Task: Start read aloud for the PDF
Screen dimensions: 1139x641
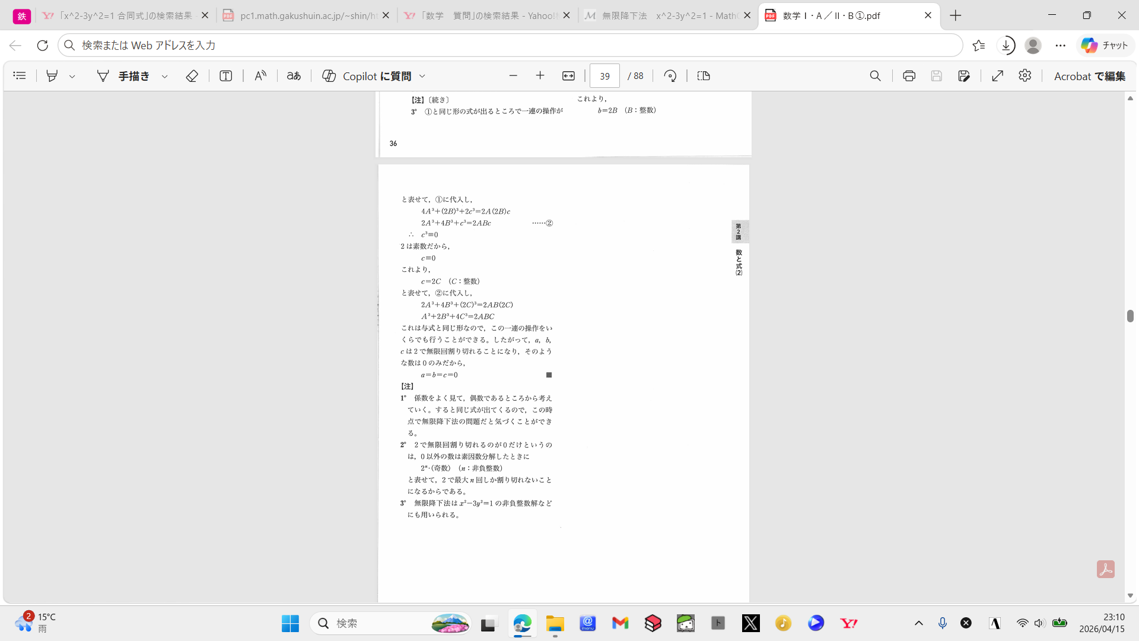Action: point(260,75)
